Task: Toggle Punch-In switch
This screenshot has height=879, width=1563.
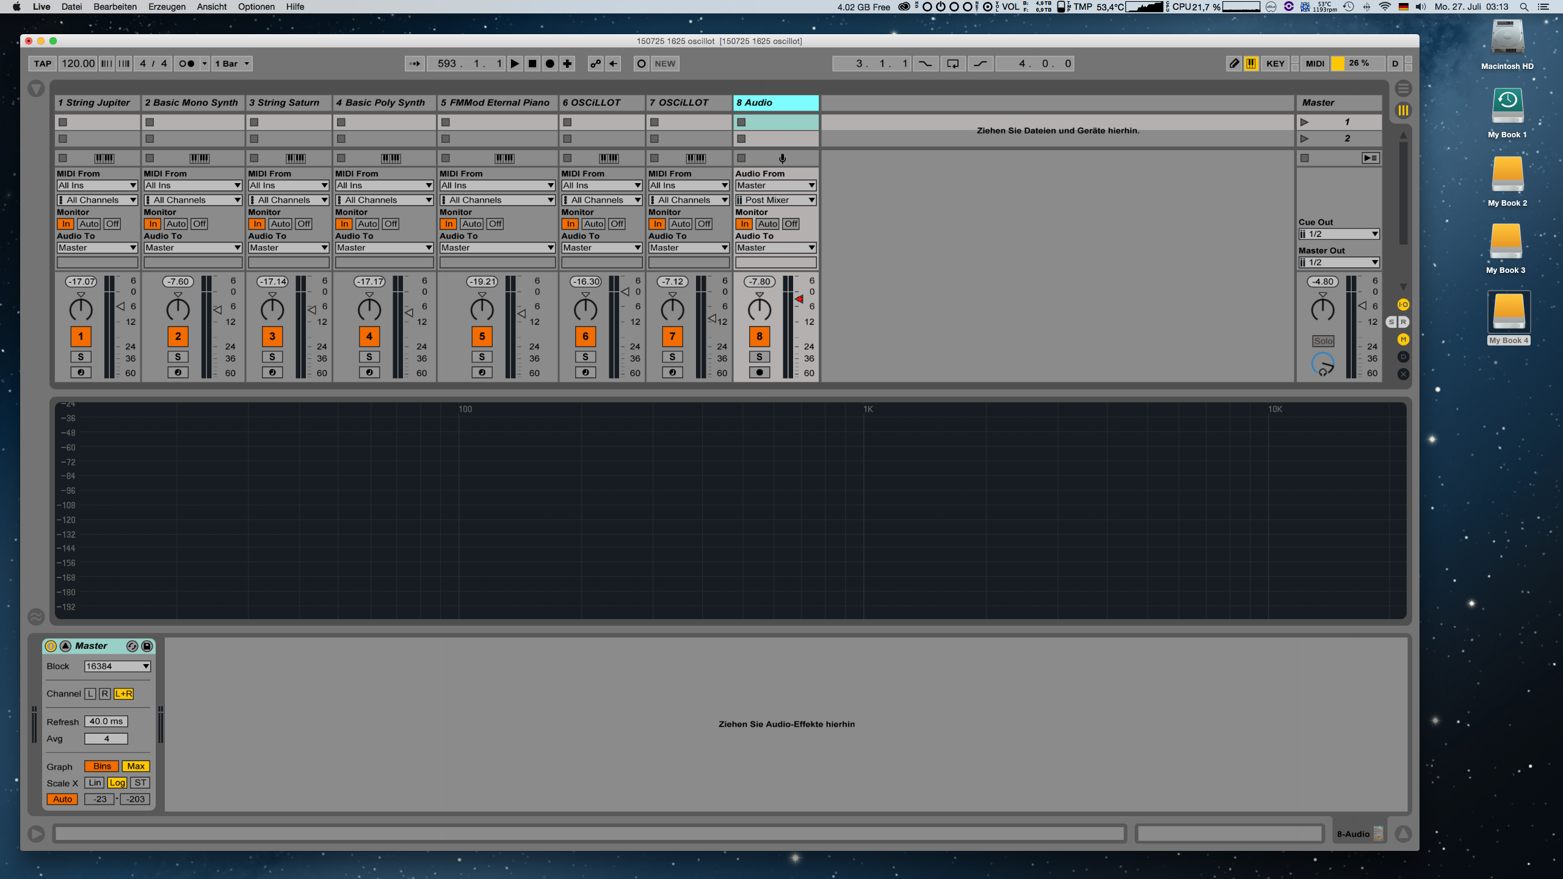Action: tap(926, 63)
